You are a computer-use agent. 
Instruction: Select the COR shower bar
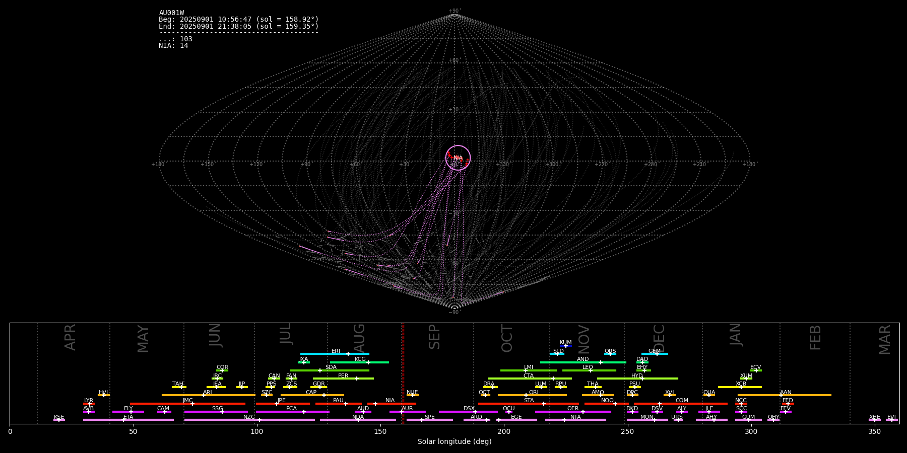pos(222,370)
